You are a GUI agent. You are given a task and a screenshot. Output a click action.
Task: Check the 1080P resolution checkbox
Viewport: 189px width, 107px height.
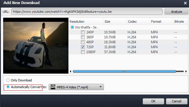83,52
